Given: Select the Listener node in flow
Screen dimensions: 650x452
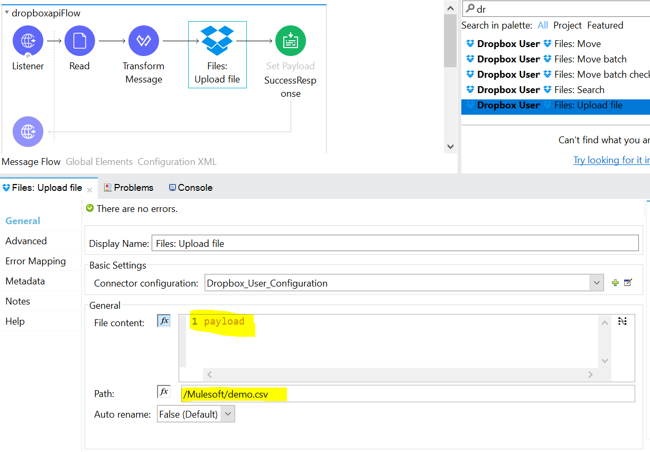Looking at the screenshot, I should [x=27, y=41].
